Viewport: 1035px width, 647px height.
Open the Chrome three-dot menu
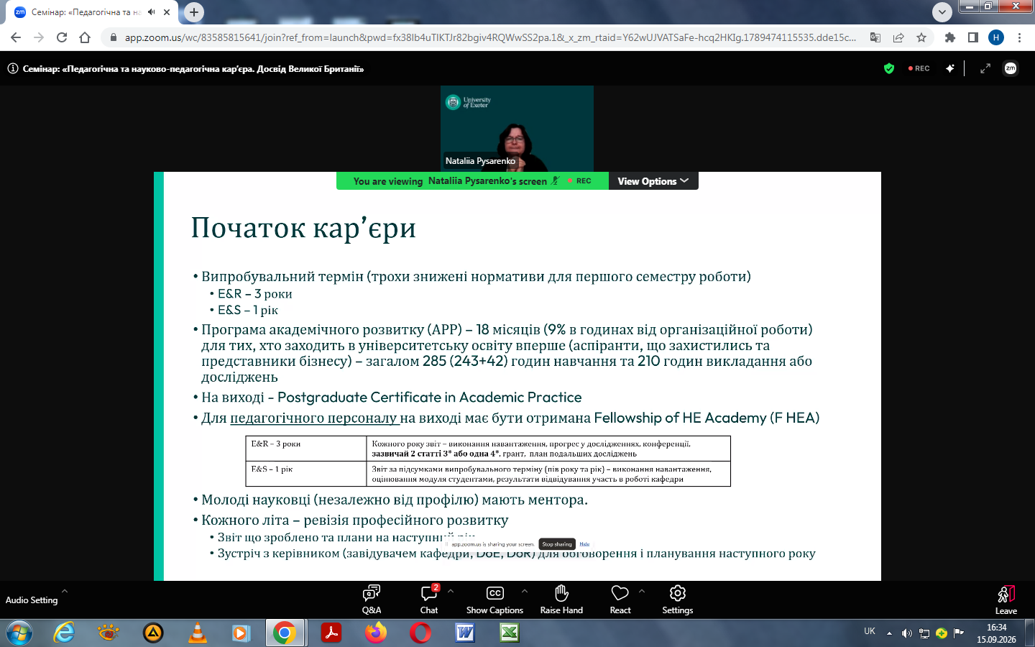pos(1019,37)
